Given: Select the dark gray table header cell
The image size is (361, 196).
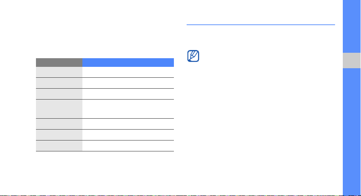Looking at the screenshot, I should pos(59,63).
